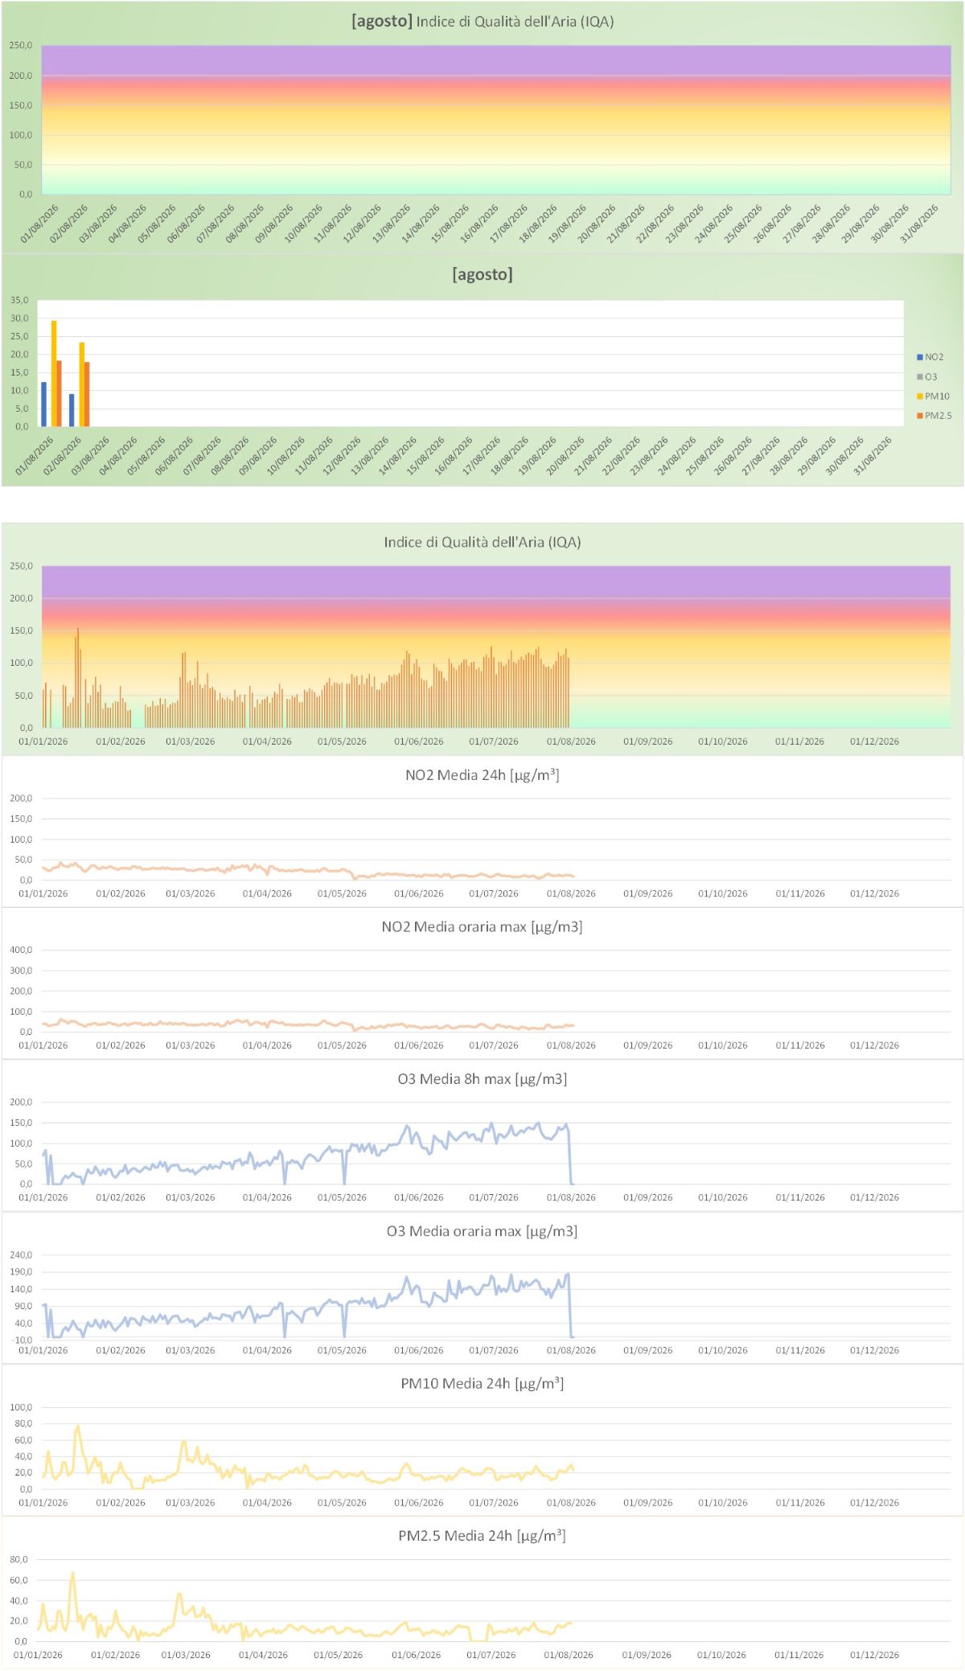
Task: Select the yellow PM10 bar for 02/08/2026
Action: (x=82, y=384)
